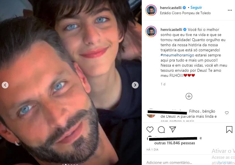The width and height of the screenshot is (235, 165).
Task: Click the comment input field
Action: click(x=176, y=162)
